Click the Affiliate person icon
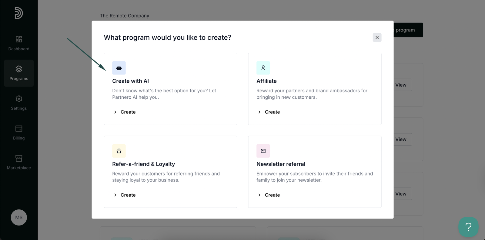 tap(263, 68)
